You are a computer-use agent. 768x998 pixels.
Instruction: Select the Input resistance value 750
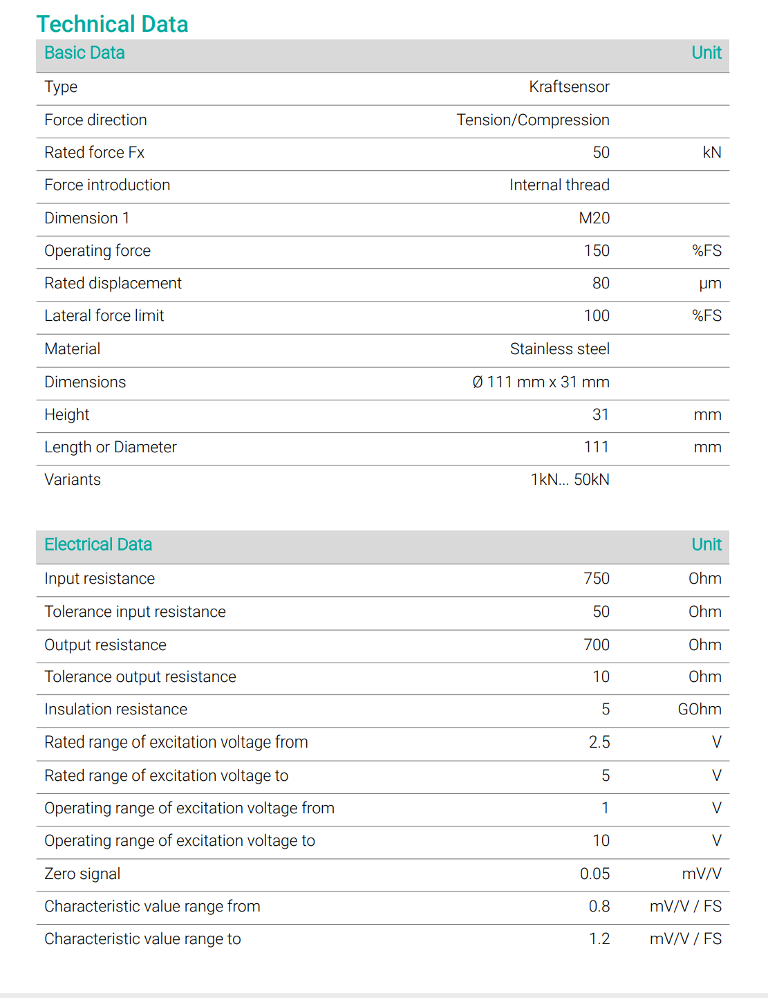(597, 579)
